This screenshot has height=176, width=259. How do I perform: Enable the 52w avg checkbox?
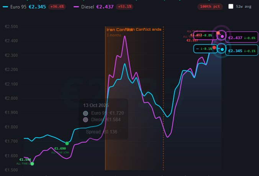pos(231,7)
